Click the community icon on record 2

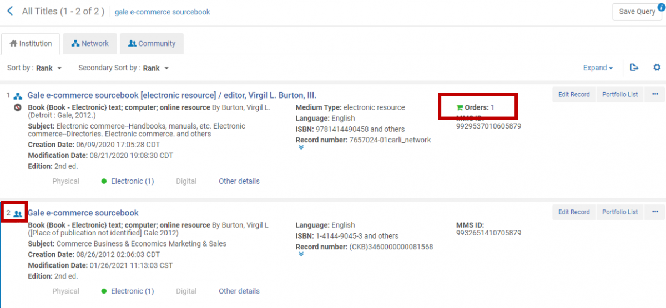point(18,213)
